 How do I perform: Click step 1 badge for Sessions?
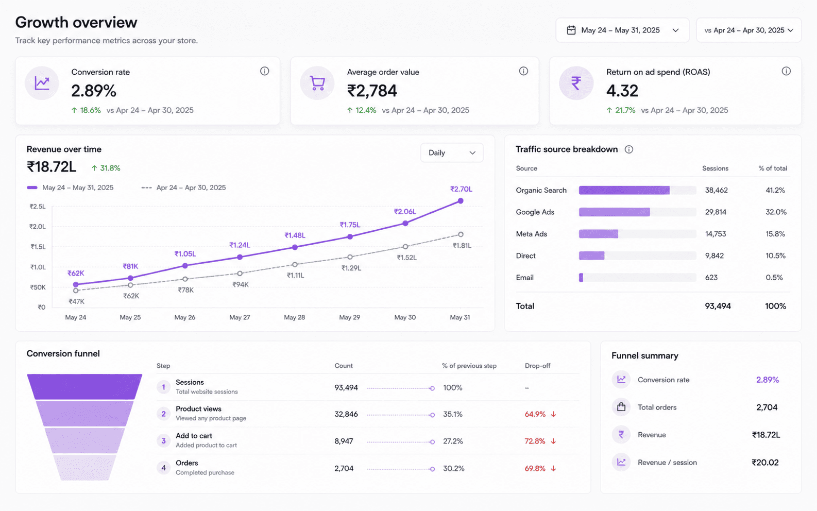pos(163,387)
